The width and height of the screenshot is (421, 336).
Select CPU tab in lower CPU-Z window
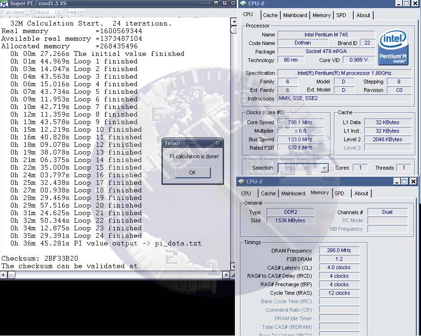246,193
